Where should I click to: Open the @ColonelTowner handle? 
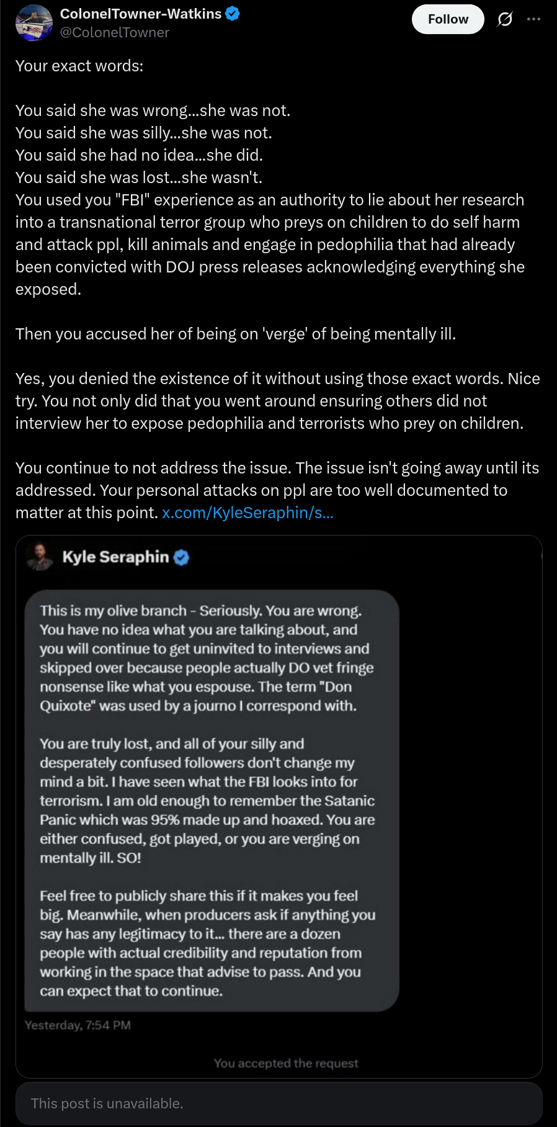[114, 32]
